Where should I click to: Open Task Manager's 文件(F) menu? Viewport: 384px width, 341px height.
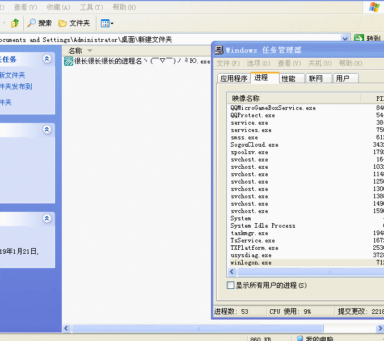228,63
